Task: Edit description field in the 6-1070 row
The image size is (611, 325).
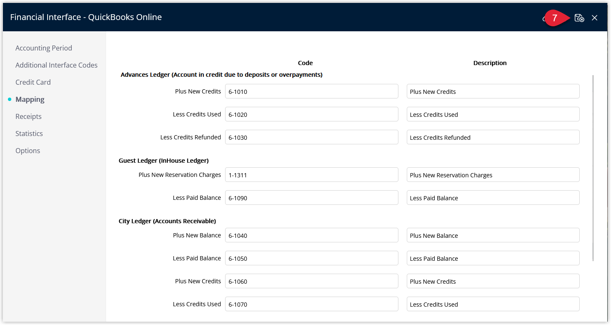Action: pyautogui.click(x=493, y=304)
